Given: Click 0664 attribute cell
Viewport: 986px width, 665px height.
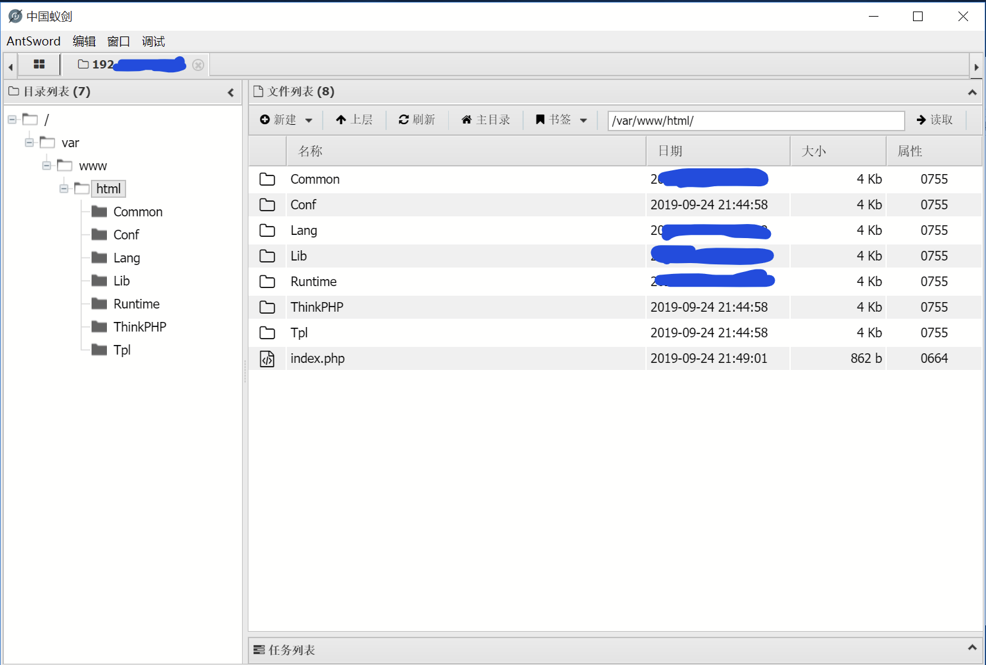Looking at the screenshot, I should point(934,358).
